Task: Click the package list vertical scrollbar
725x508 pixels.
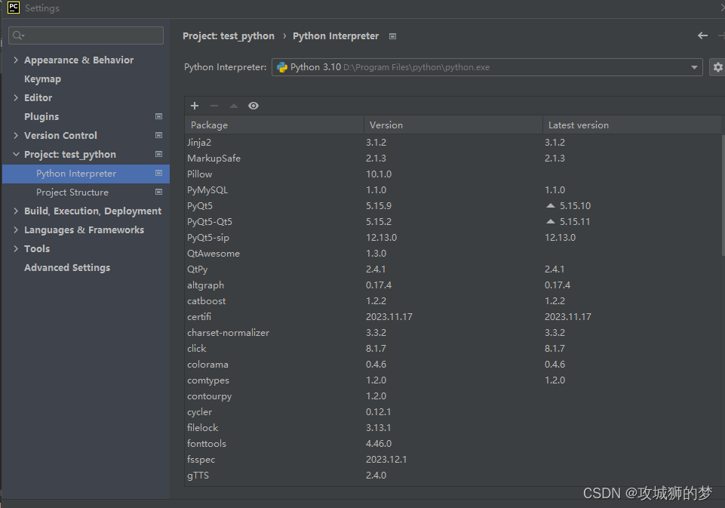Action: (723, 194)
